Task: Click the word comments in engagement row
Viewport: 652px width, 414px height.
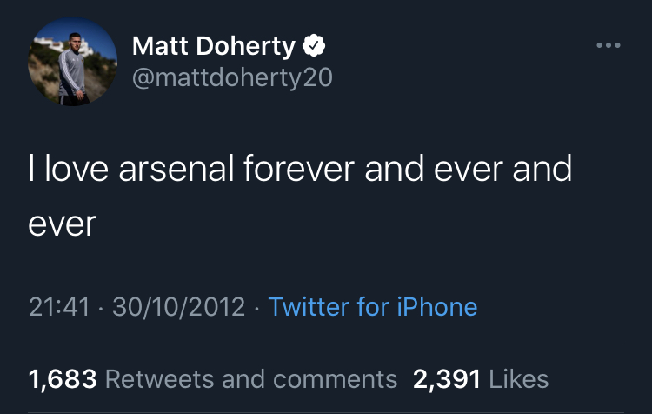Action: click(336, 379)
